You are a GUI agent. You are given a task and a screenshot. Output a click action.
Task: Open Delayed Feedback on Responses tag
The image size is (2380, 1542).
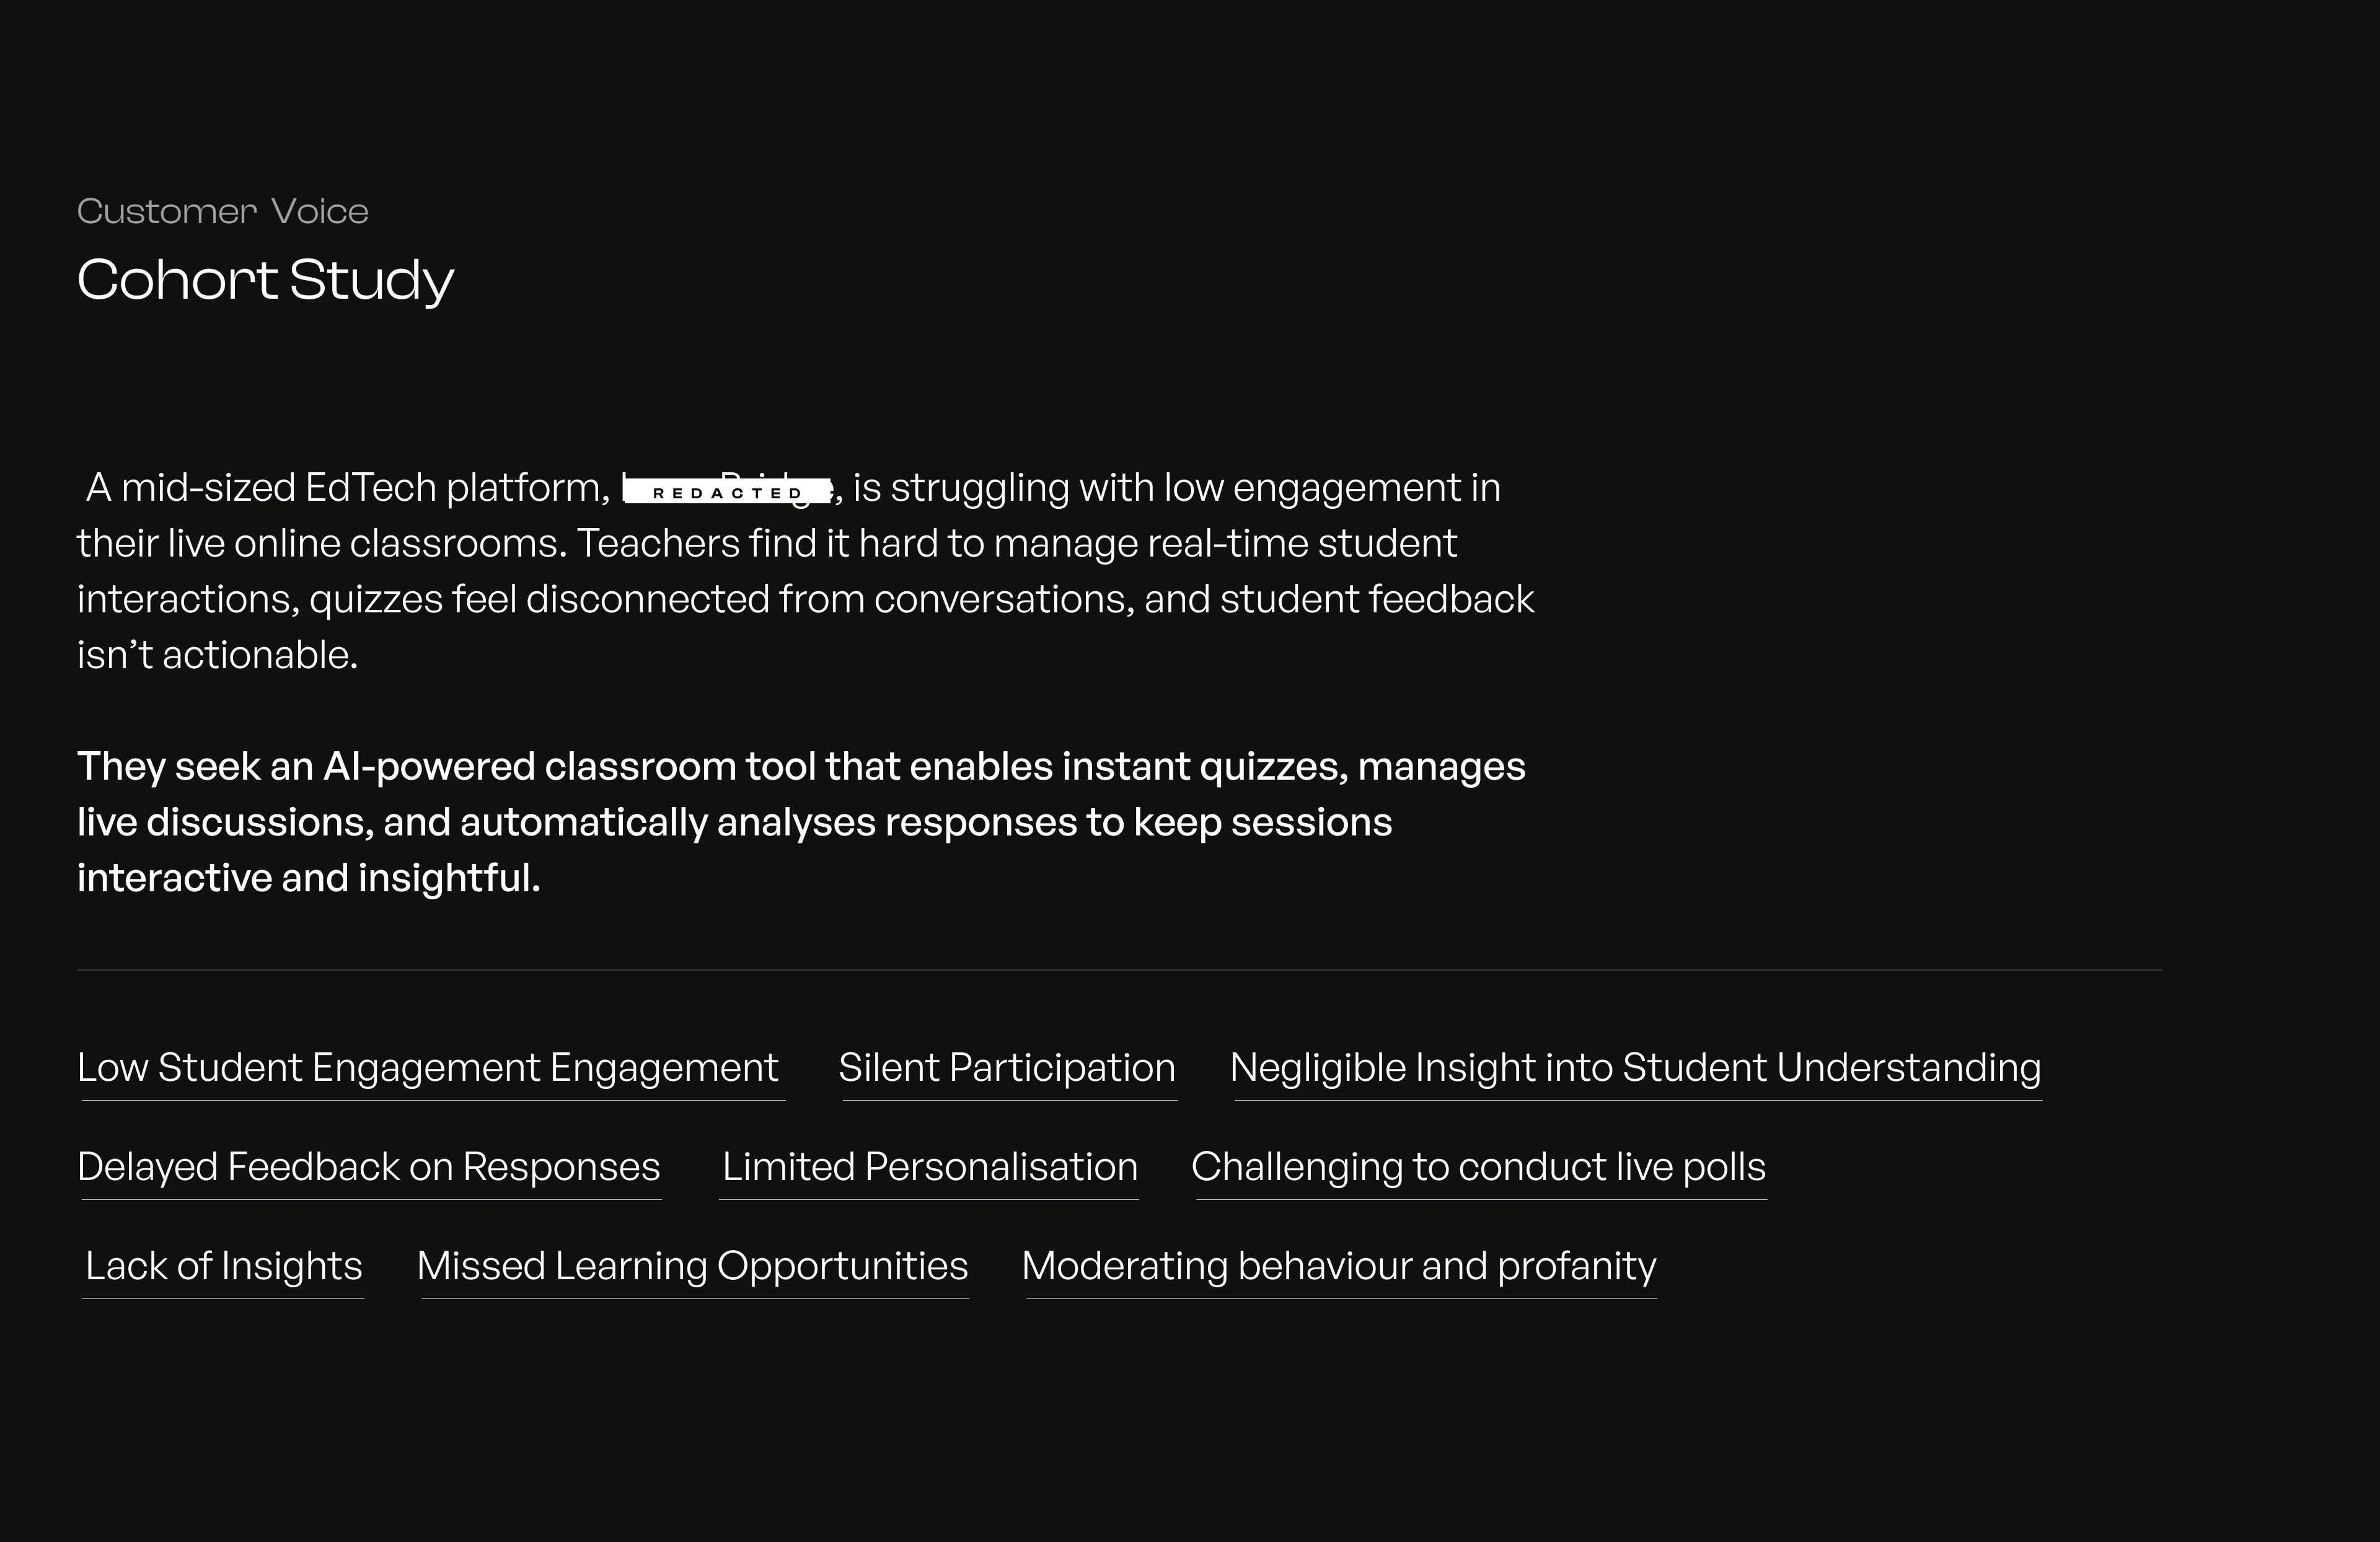[369, 1167]
